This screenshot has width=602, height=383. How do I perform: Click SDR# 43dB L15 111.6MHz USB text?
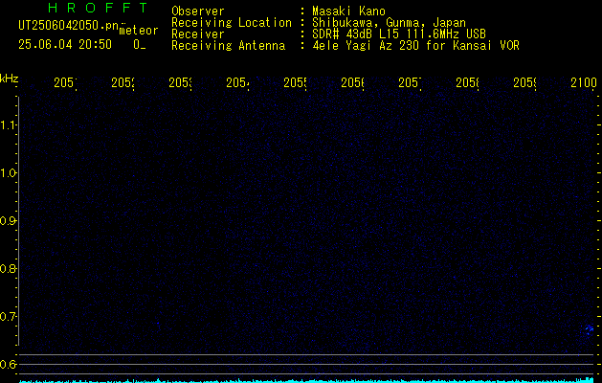coord(399,34)
